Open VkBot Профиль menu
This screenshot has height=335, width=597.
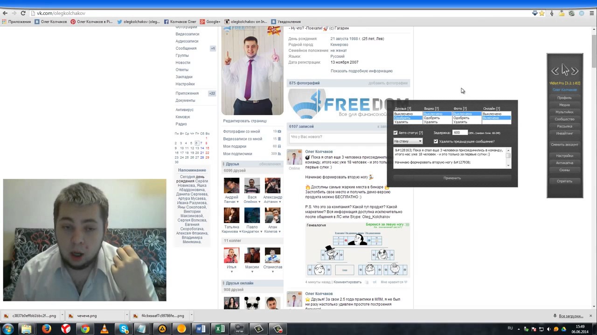click(x=564, y=98)
